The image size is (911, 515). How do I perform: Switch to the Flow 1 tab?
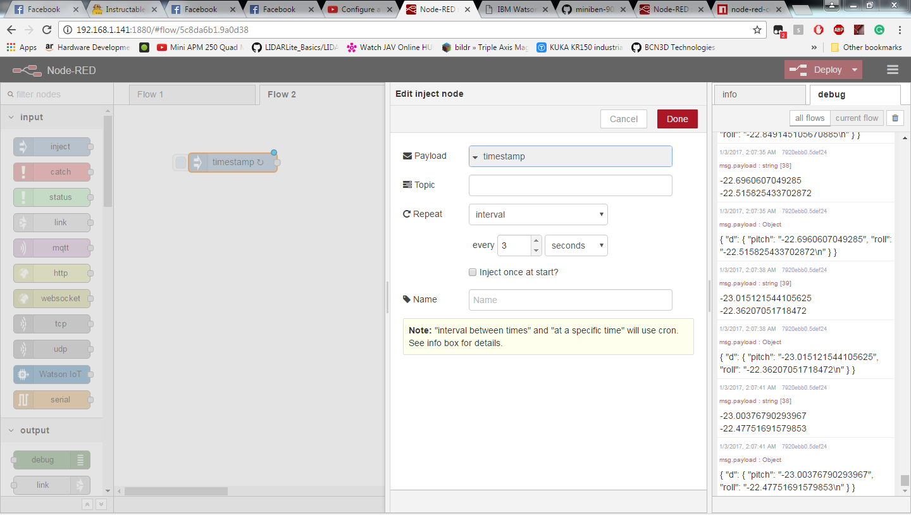(x=192, y=95)
